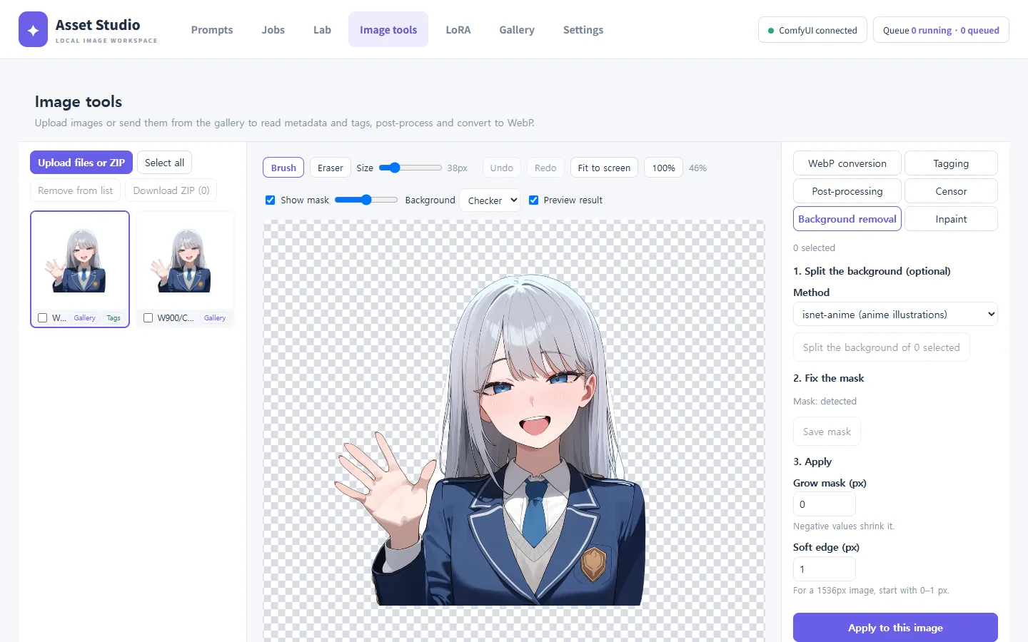Adjust the Show mask opacity slider
The image size is (1028, 642).
click(x=366, y=200)
